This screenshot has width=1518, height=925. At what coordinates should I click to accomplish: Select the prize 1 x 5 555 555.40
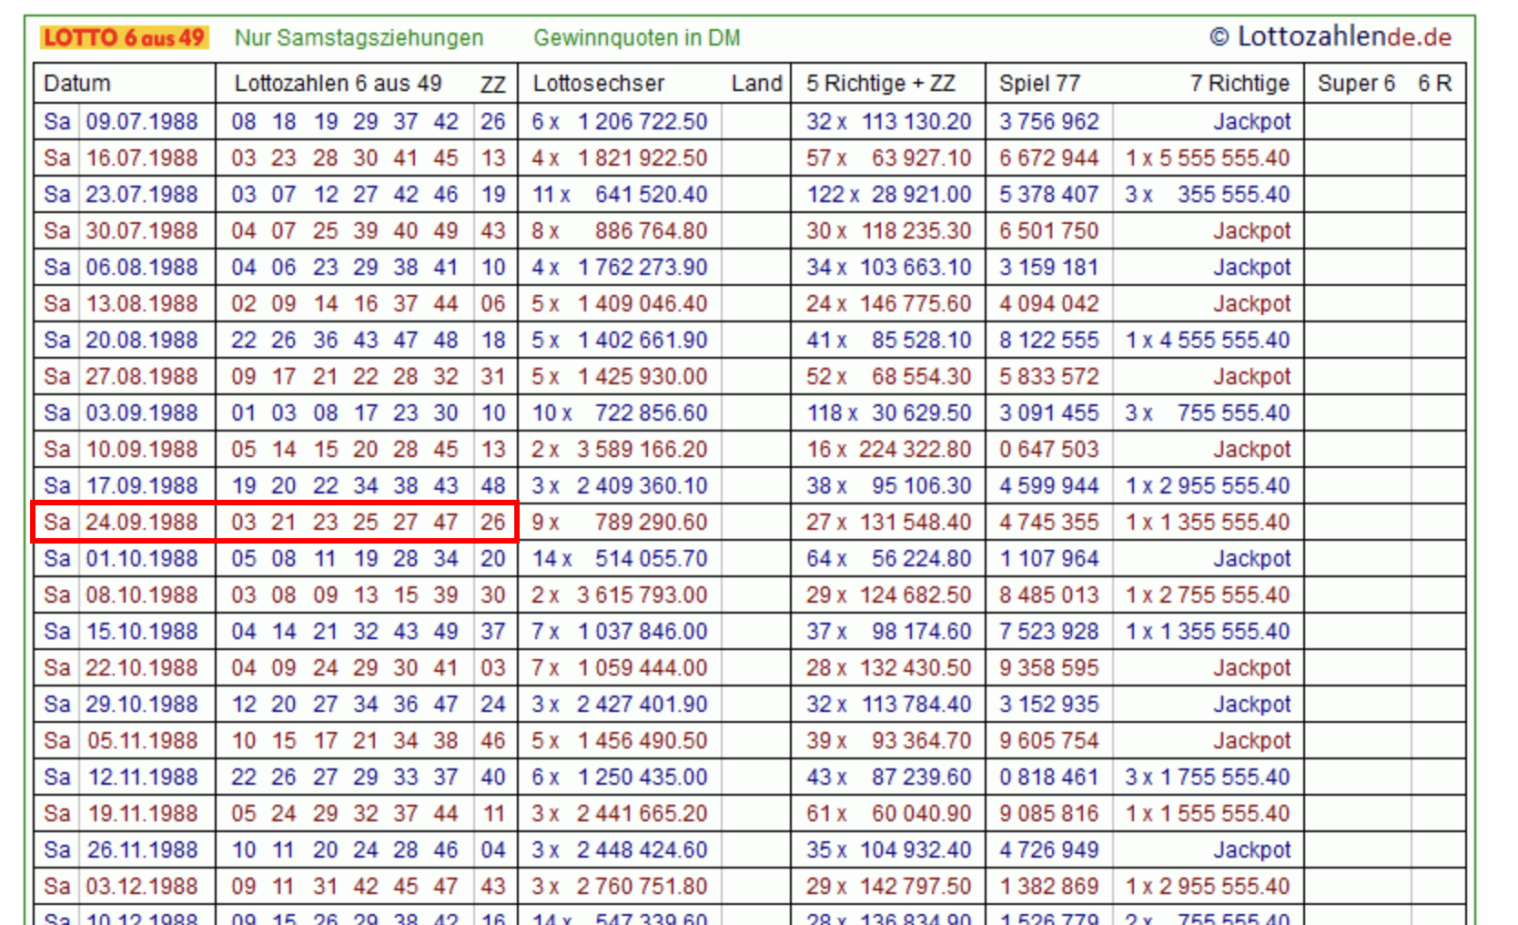[1207, 158]
